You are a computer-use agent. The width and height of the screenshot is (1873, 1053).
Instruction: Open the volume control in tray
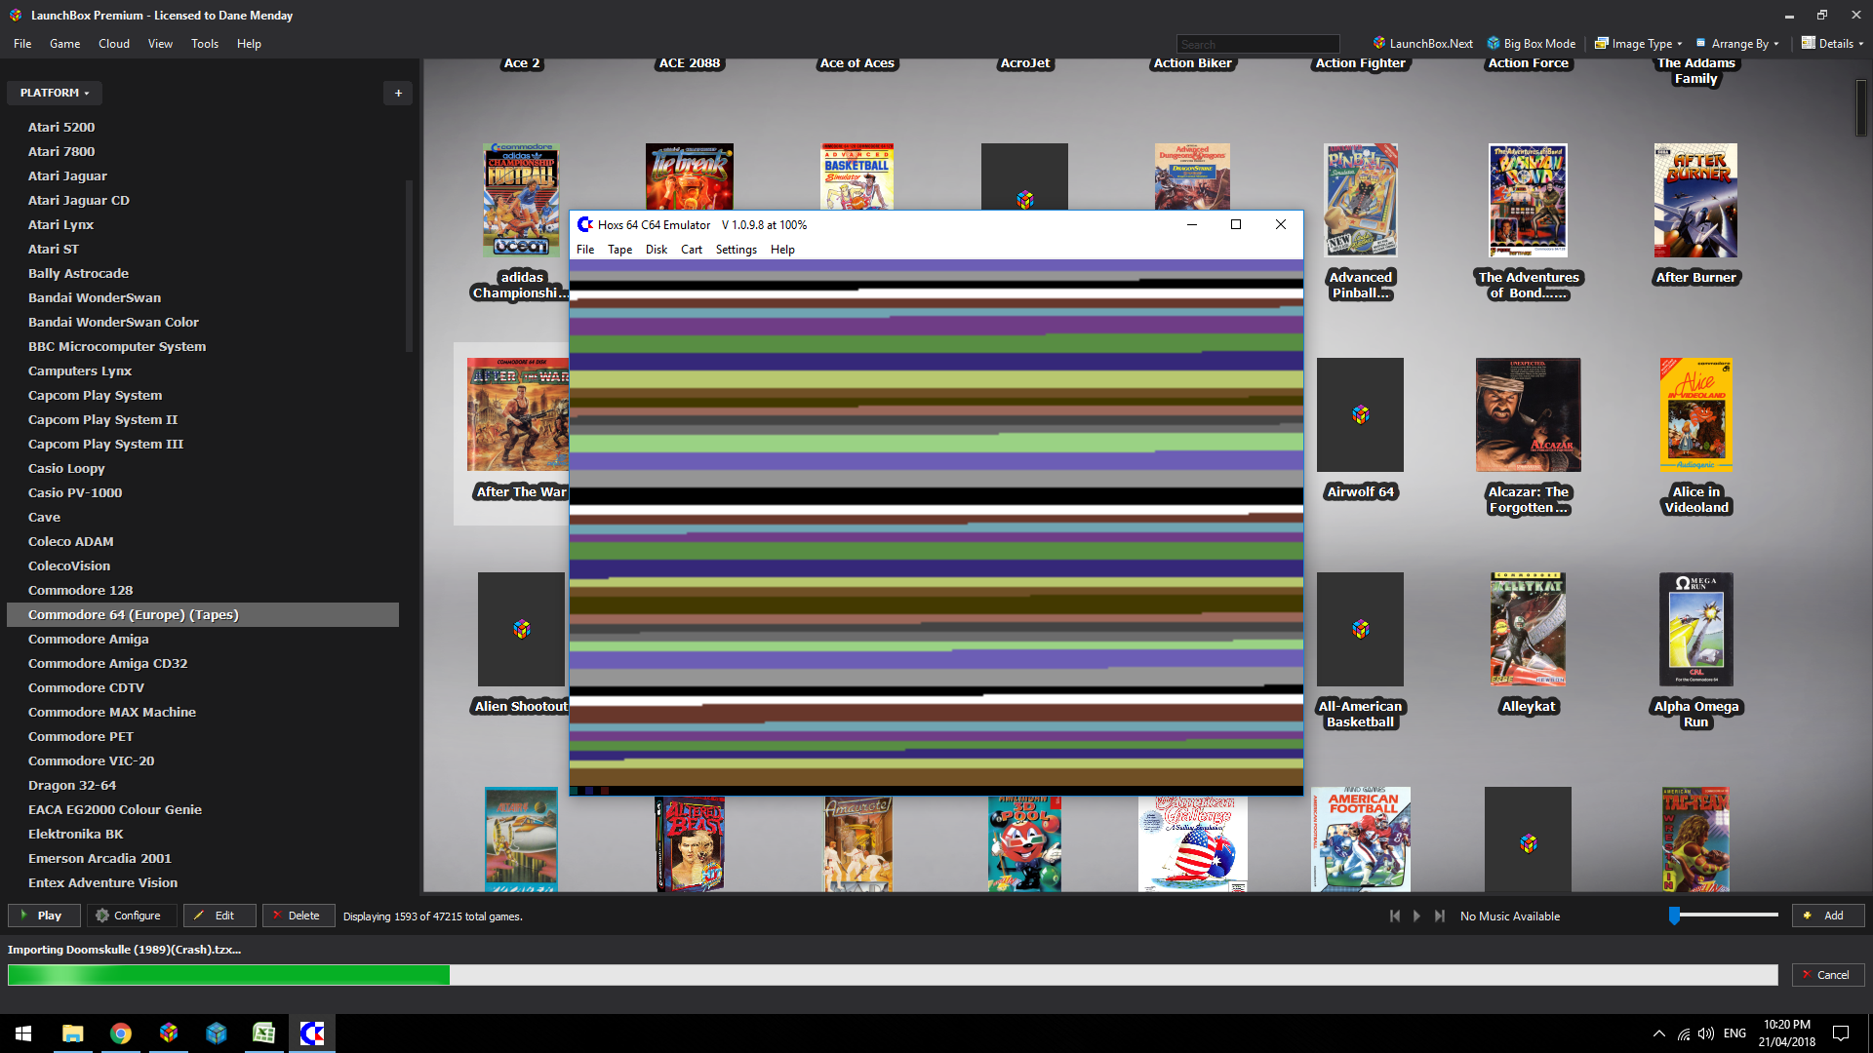pos(1706,1033)
